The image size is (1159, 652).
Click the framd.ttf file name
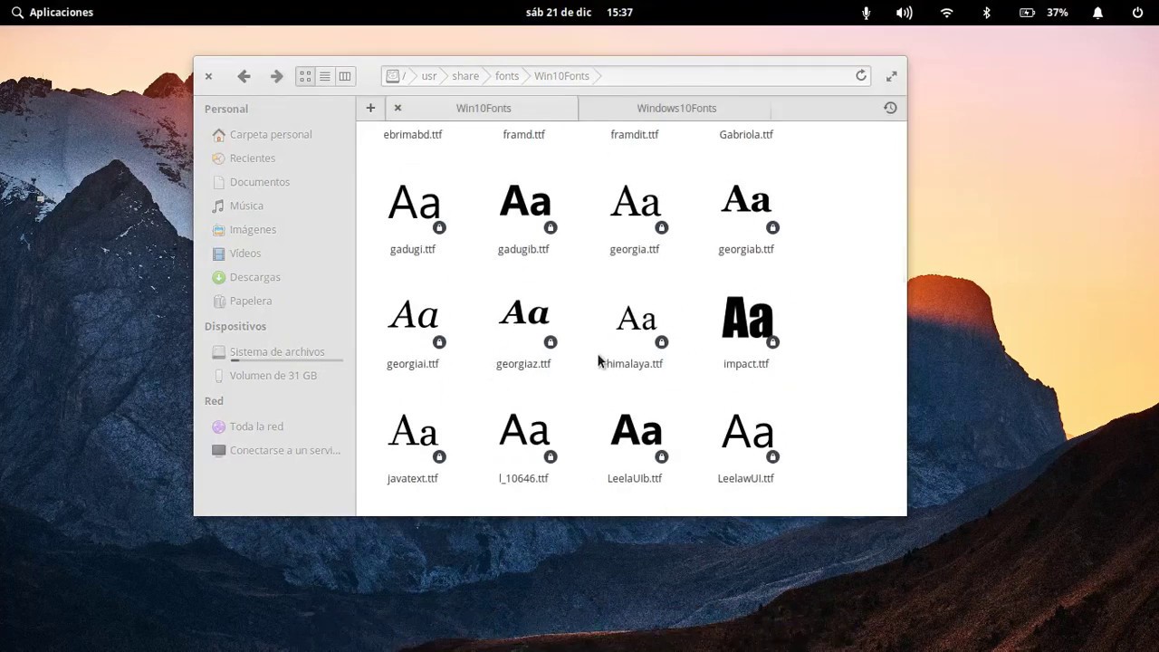[523, 135]
